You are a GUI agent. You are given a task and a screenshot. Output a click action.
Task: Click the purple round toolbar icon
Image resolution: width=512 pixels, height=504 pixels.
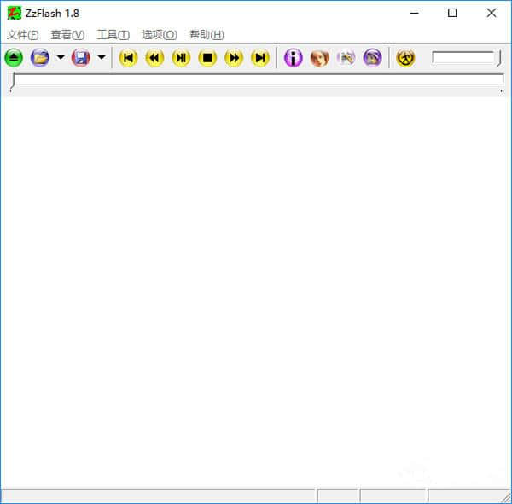point(372,58)
